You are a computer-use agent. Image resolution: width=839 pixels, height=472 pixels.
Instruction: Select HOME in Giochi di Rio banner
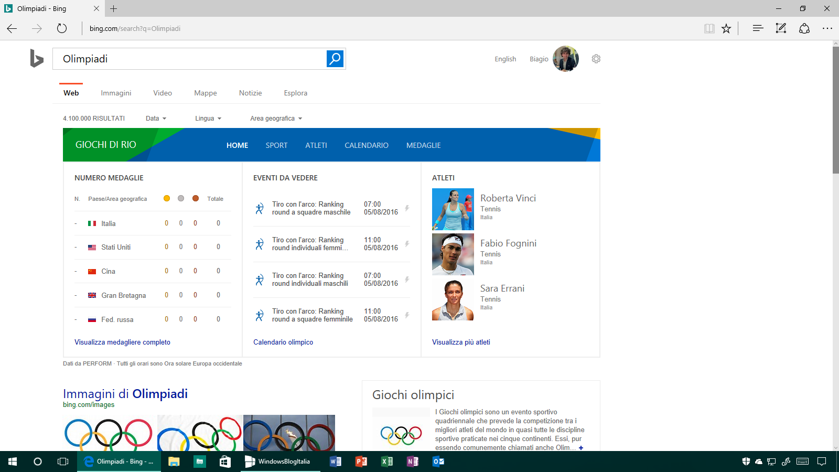click(x=238, y=145)
